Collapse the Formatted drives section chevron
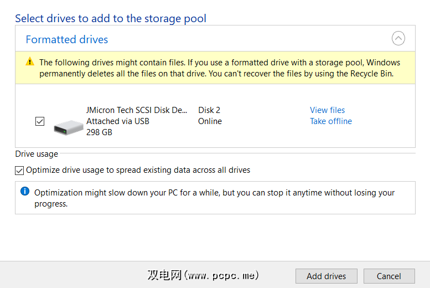This screenshot has height=288, width=430. (x=398, y=39)
